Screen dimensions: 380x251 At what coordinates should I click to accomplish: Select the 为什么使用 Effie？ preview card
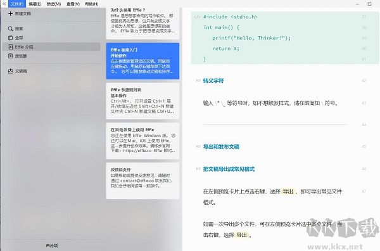(142, 23)
